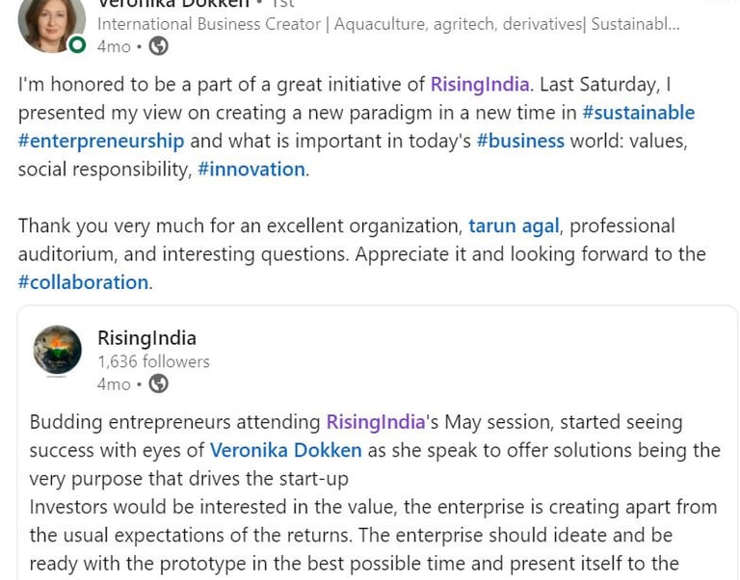
Task: Open RisingIndia page name in shared post header
Action: click(x=146, y=338)
